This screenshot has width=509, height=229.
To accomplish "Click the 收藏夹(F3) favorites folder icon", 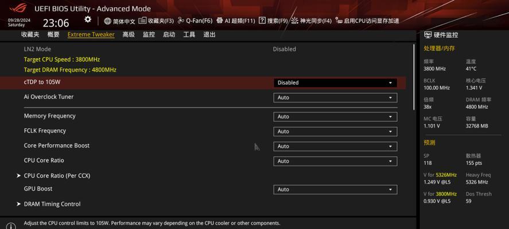I will (142, 21).
